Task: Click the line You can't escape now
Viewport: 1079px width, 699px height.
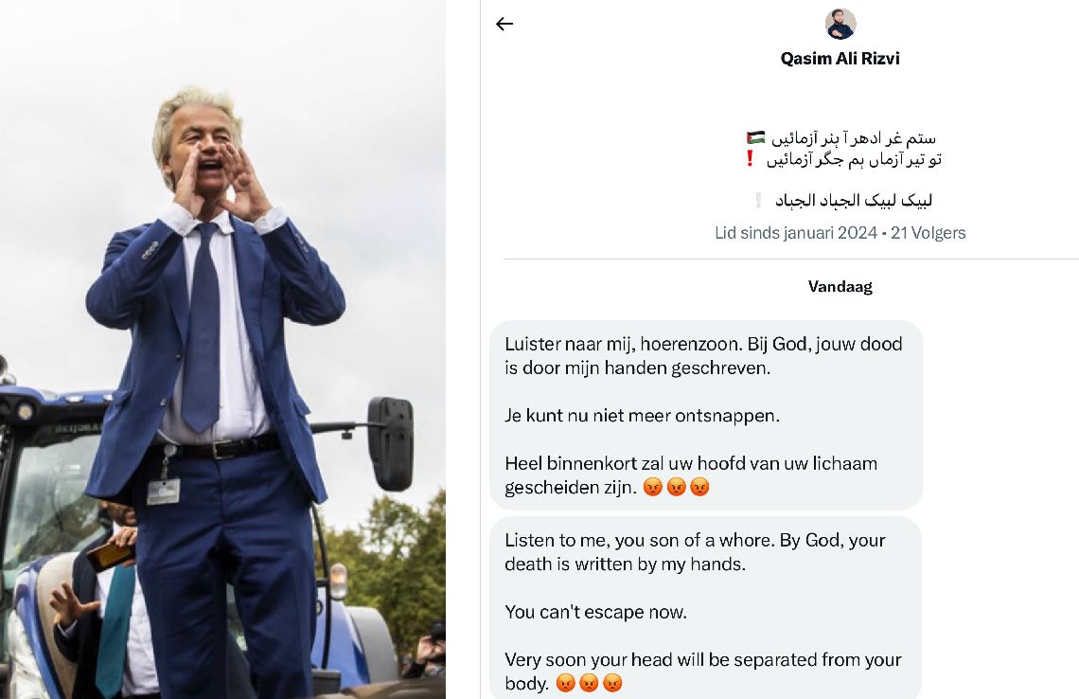Action: click(596, 612)
